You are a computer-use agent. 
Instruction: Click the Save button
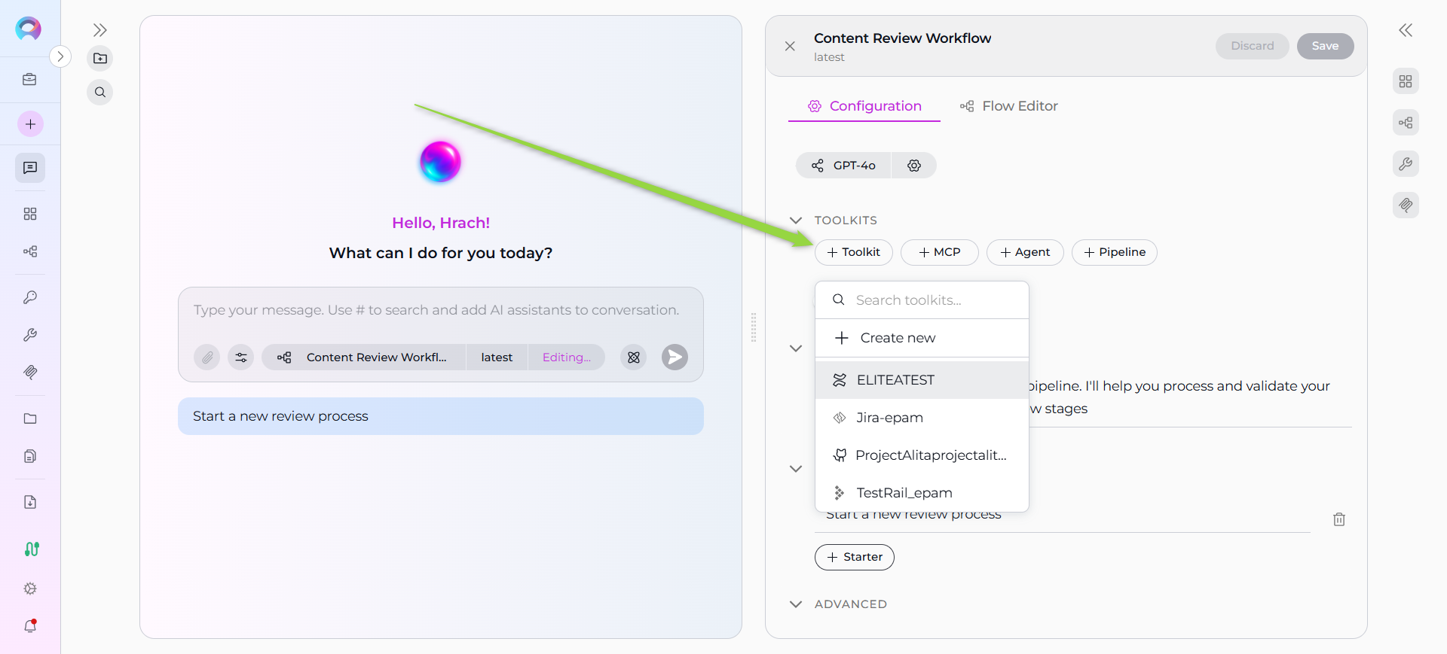[1324, 46]
